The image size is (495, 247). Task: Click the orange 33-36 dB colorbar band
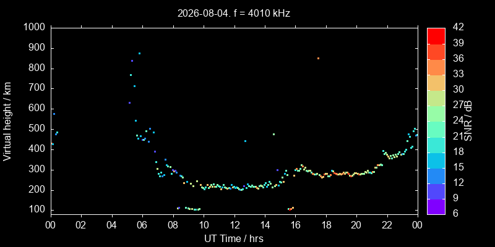click(x=436, y=67)
